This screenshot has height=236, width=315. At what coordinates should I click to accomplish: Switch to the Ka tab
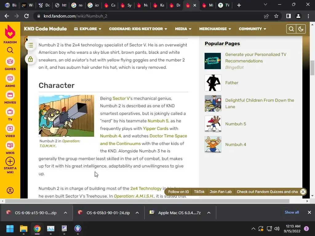(x=159, y=5)
